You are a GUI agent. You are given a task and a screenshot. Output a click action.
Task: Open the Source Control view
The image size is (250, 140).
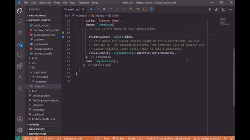[x=20, y=33]
